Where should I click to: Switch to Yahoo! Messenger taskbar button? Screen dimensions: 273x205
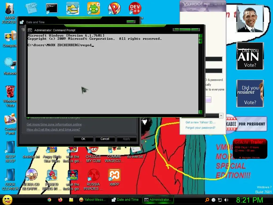click(93, 200)
